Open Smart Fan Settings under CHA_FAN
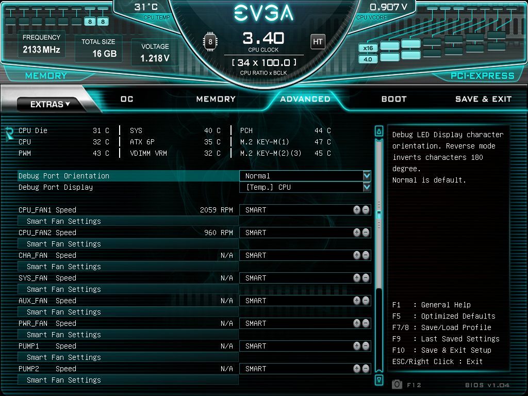 128,267
